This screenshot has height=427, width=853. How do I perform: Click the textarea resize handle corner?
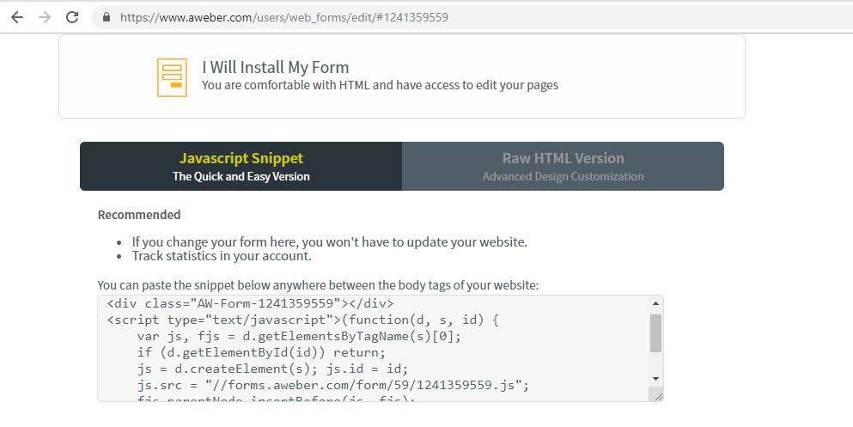[x=658, y=397]
